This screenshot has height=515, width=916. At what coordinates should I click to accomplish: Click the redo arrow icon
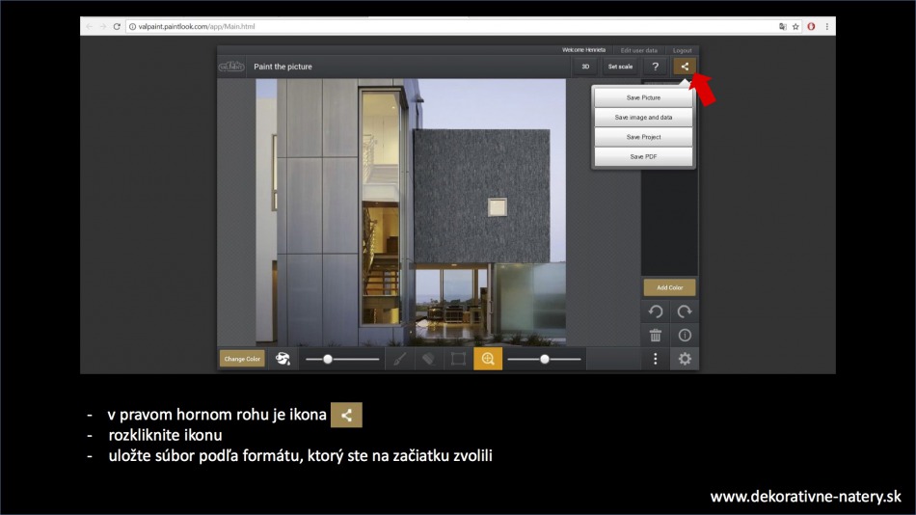pyautogui.click(x=685, y=312)
